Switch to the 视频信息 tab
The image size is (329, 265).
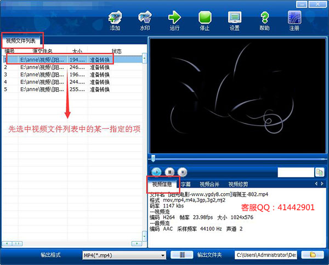pyautogui.click(x=162, y=184)
